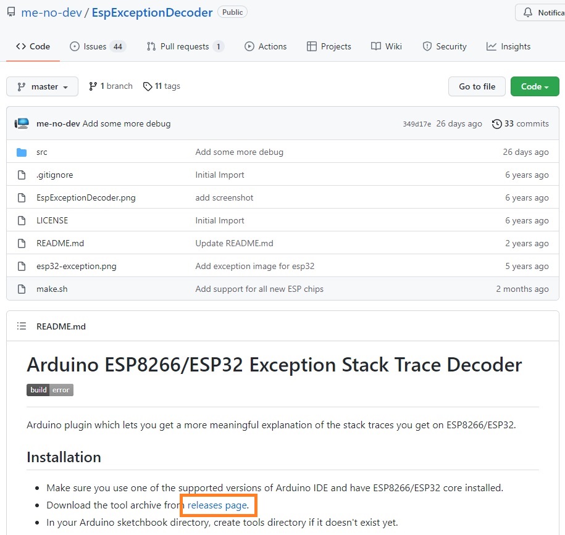Click the src folder icon
Image resolution: width=565 pixels, height=535 pixels.
coord(22,152)
